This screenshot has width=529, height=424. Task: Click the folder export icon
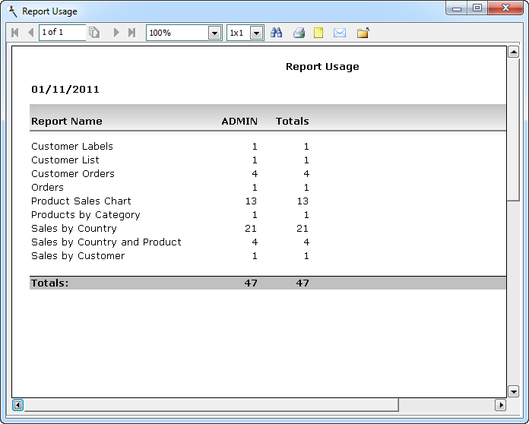[363, 33]
